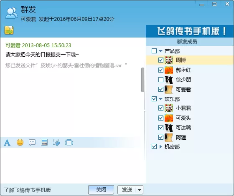Check the 产品部 department checkbox
The height and width of the screenshot is (196, 234).
click(x=154, y=51)
